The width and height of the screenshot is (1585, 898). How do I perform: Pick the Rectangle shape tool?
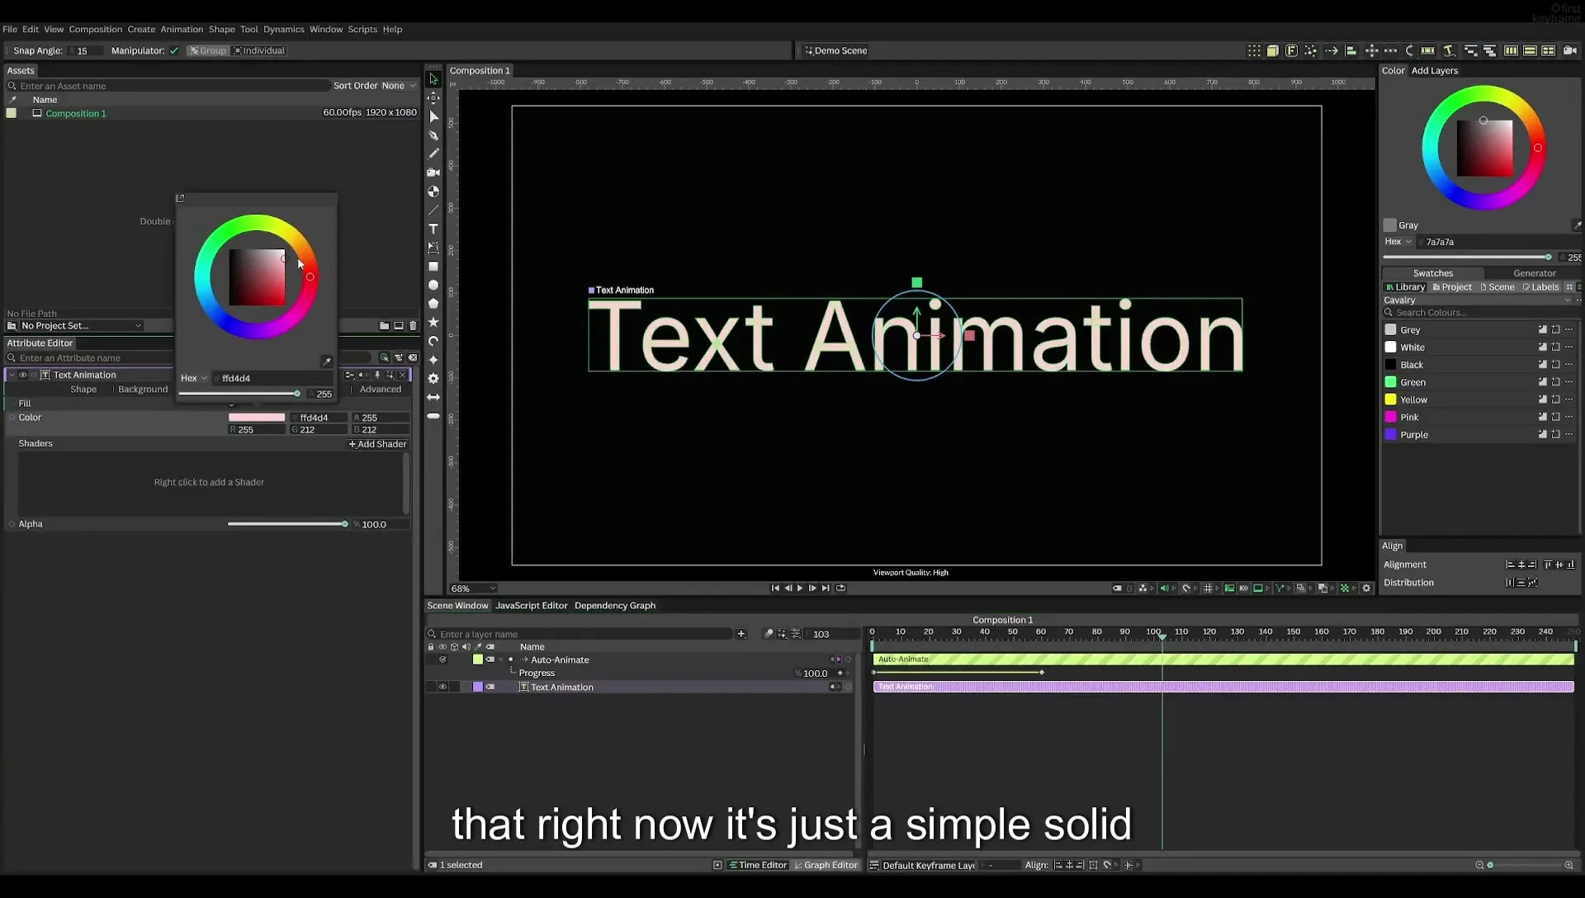pyautogui.click(x=433, y=267)
